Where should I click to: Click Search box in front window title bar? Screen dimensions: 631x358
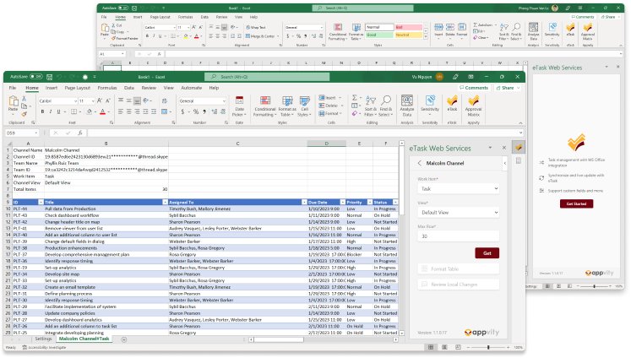(267, 77)
